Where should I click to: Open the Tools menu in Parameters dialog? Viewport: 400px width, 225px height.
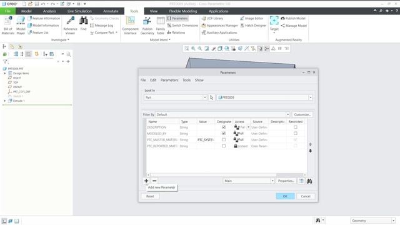click(x=186, y=80)
